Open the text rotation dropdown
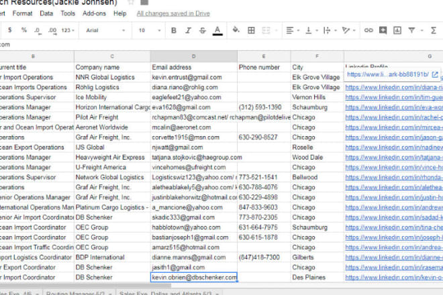443x295 pixels. pos(348,30)
